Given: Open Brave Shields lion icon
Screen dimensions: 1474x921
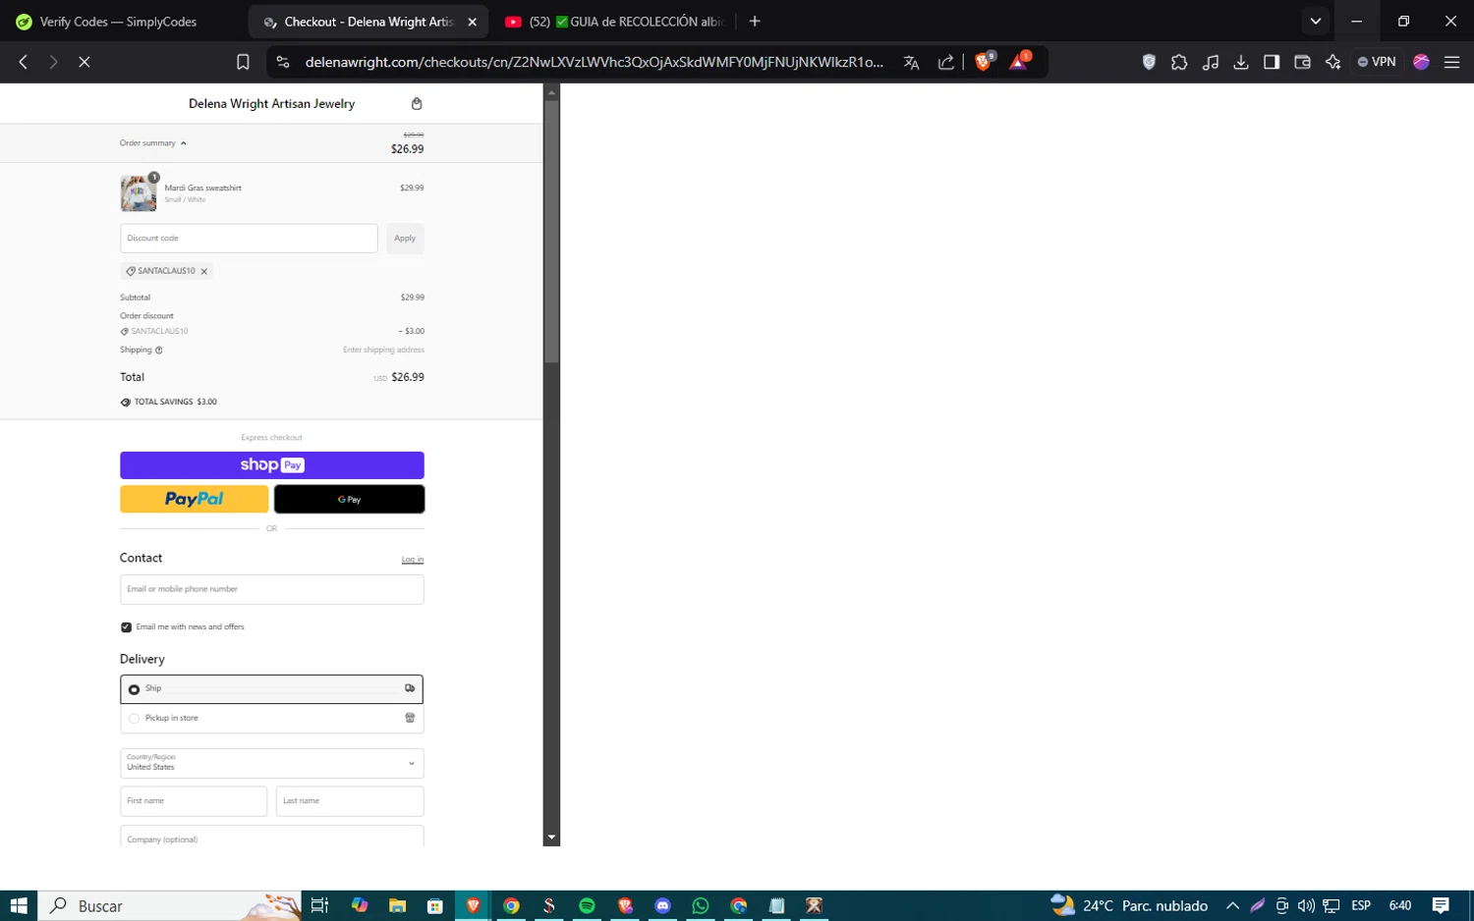Looking at the screenshot, I should [x=984, y=62].
